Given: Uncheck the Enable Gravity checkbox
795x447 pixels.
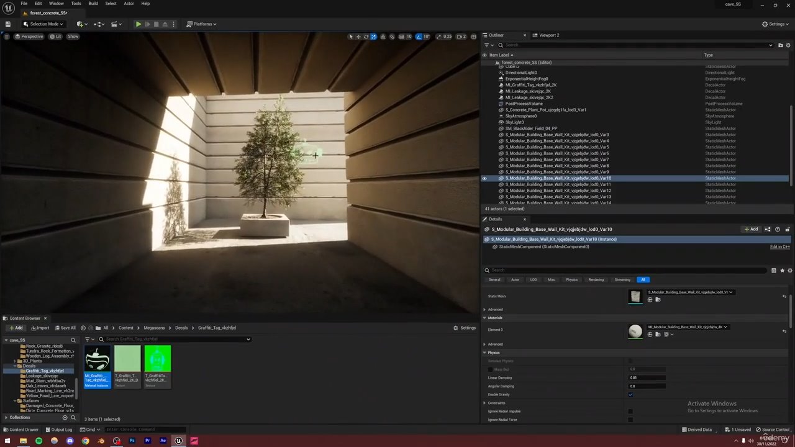Looking at the screenshot, I should point(630,395).
